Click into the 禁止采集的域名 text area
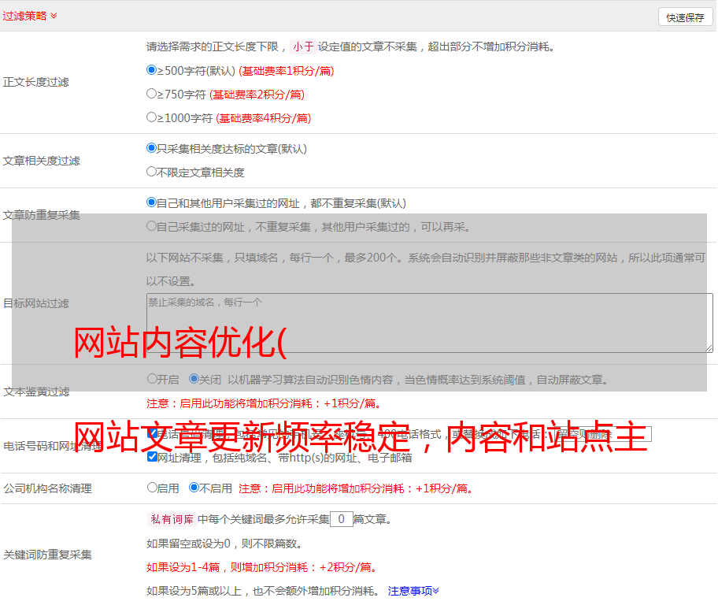The height and width of the screenshot is (605, 718). (x=429, y=323)
